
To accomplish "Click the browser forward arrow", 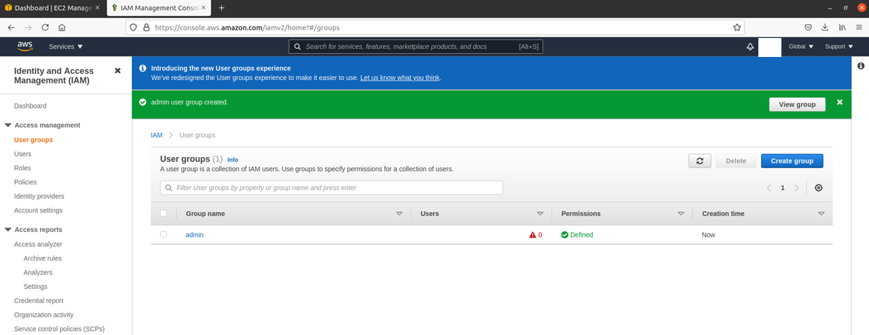I will [x=28, y=28].
